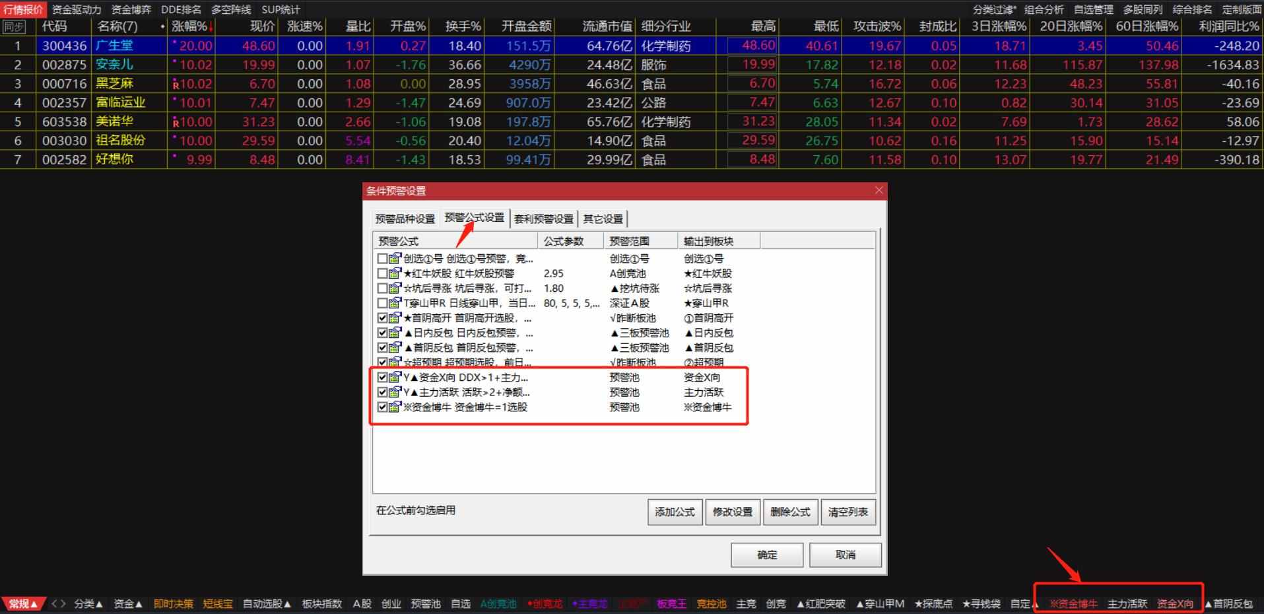The width and height of the screenshot is (1264, 614).
Task: Expand the 分类▲ menu in bottom bar
Action: pos(88,603)
